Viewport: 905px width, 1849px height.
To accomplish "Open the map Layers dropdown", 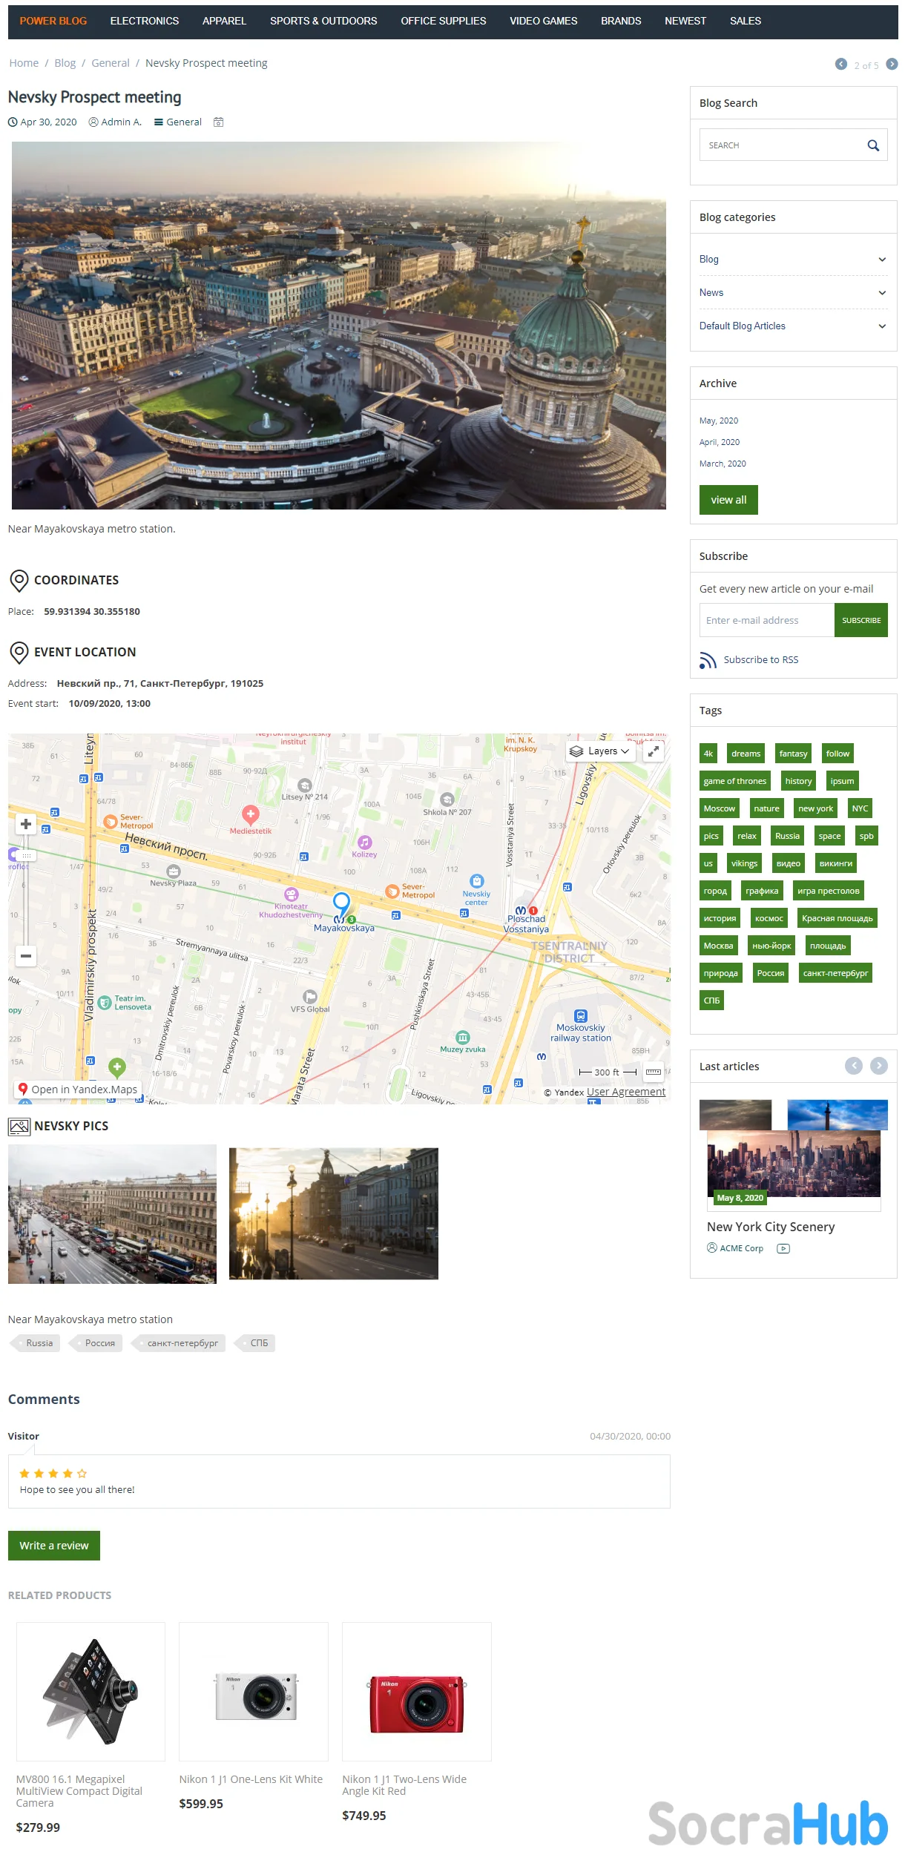I will 600,751.
